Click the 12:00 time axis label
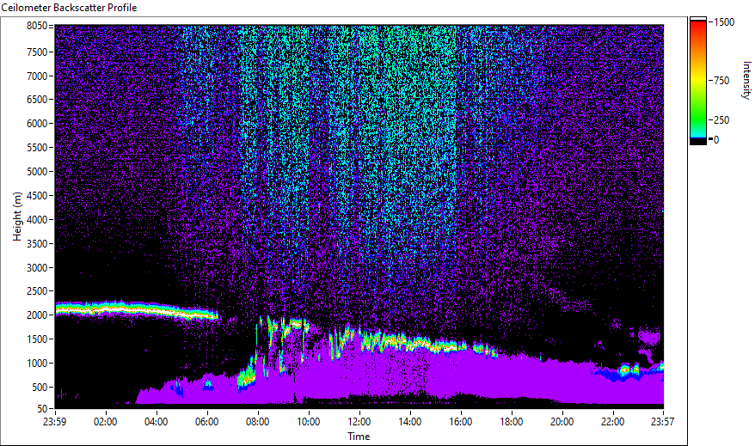This screenshot has width=755, height=446. 359,422
